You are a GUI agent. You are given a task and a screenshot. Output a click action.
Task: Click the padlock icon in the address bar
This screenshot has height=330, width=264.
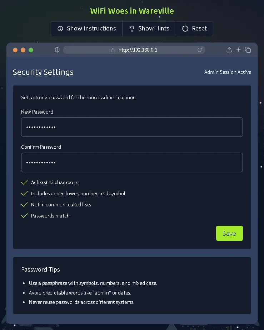(x=113, y=50)
